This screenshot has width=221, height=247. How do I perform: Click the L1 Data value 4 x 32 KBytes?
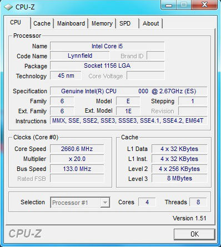coord(179,149)
